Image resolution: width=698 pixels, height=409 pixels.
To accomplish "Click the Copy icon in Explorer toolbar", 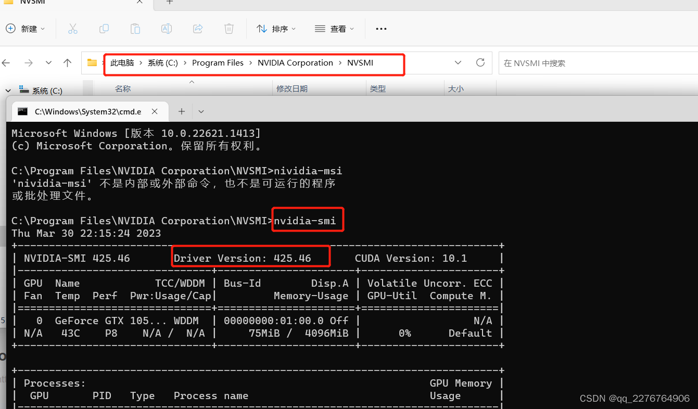I will [x=104, y=29].
